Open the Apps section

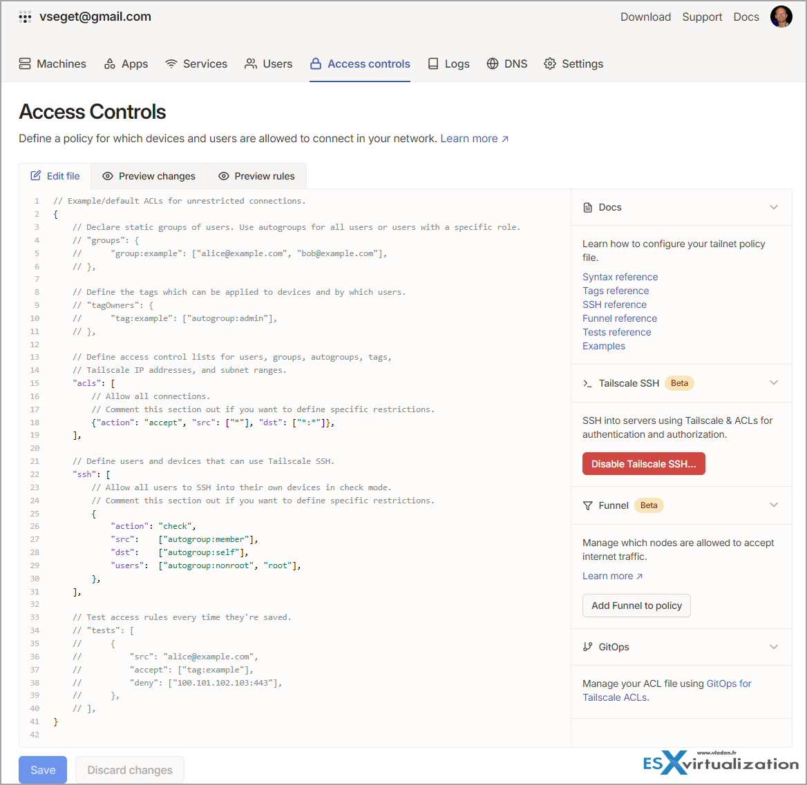coord(126,64)
